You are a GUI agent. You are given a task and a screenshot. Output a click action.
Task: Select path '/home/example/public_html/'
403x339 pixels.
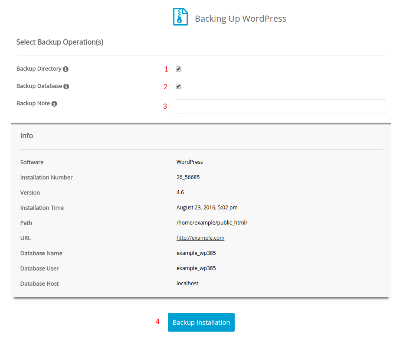coord(212,223)
